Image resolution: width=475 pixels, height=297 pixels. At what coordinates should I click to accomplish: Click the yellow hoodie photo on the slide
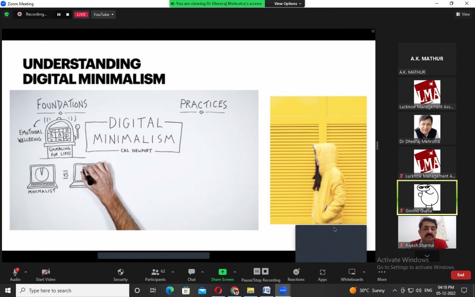318,160
